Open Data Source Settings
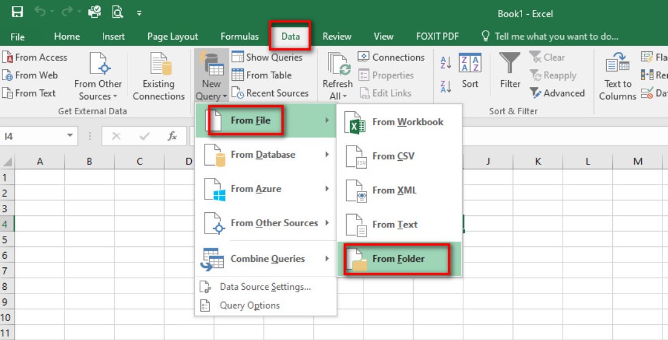This screenshot has width=668, height=340. coord(265,287)
